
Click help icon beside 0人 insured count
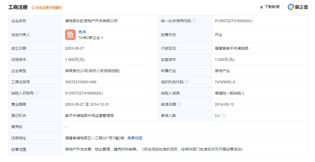pyautogui.click(x=224, y=115)
